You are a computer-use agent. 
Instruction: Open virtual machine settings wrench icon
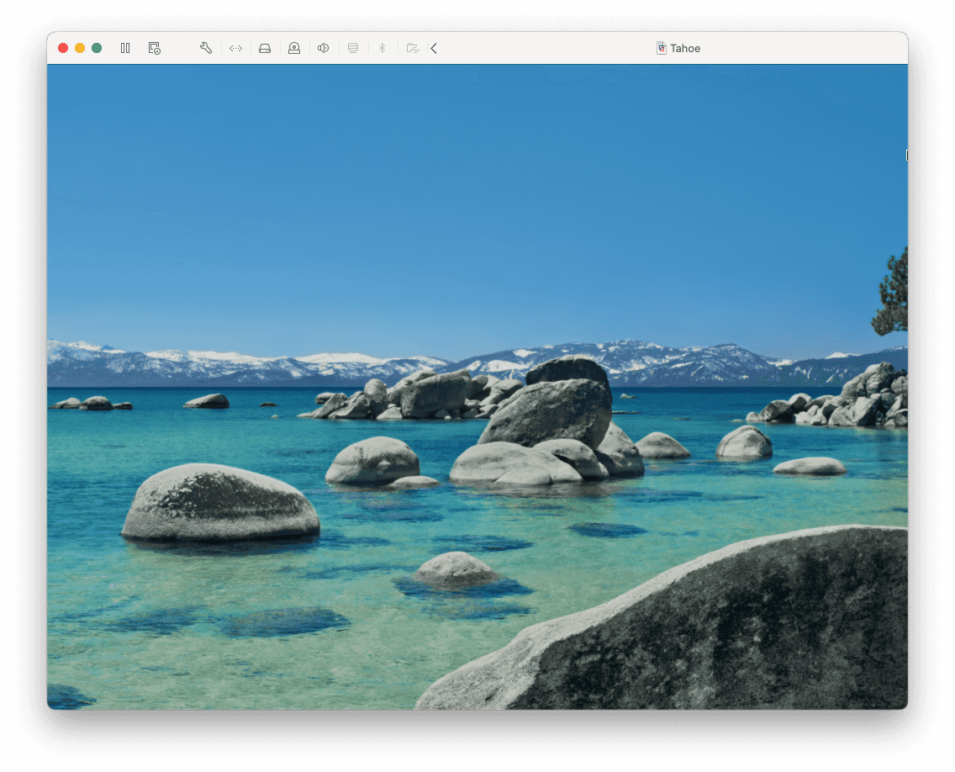point(206,48)
